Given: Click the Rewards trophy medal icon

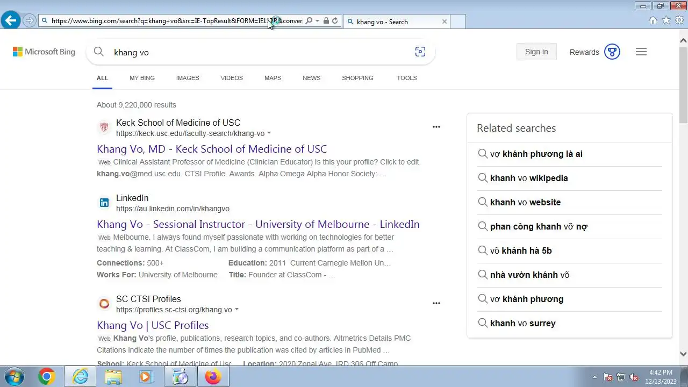Looking at the screenshot, I should 612,52.
